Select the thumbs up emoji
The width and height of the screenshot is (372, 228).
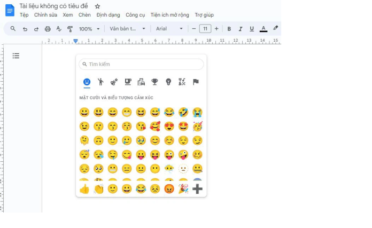[84, 189]
